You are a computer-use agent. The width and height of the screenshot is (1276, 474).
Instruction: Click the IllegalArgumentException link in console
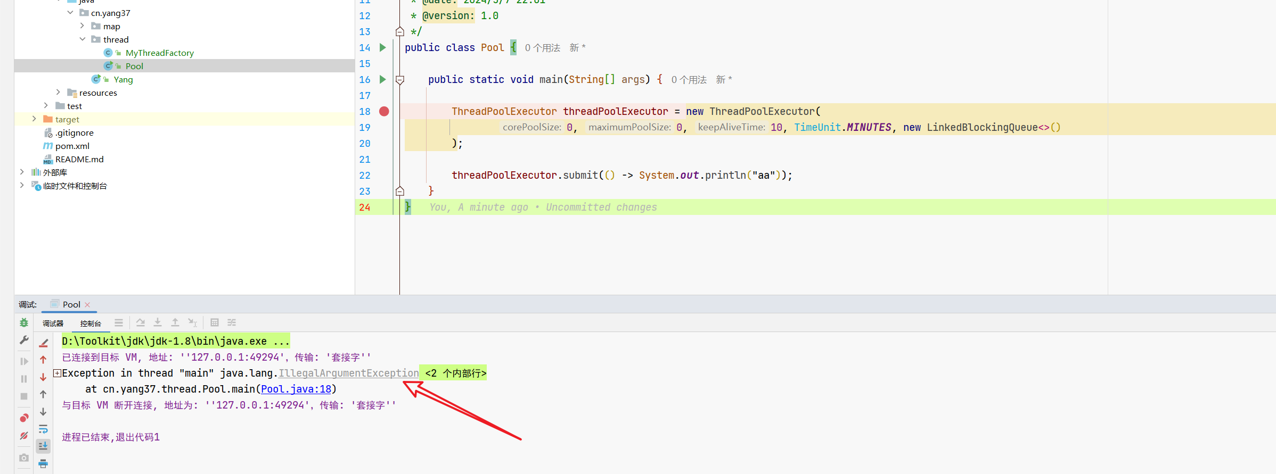point(349,373)
